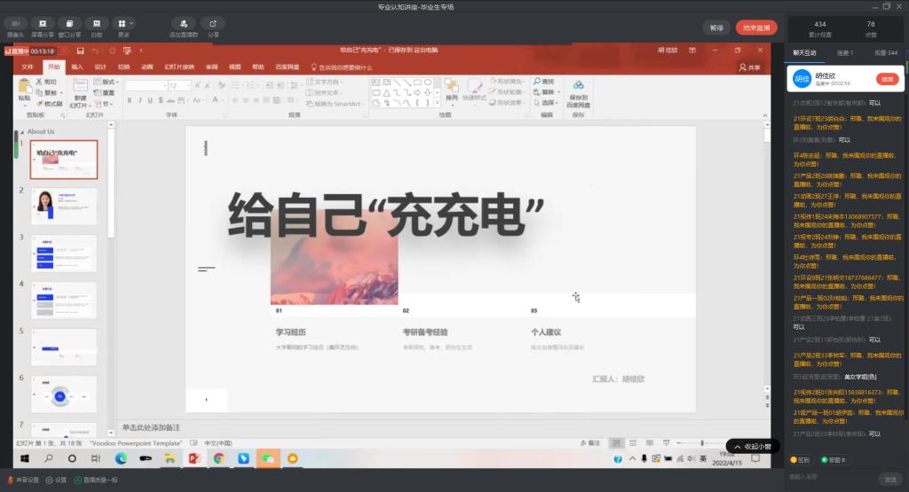
Task: Toggle bold formatting in font group
Action: [x=129, y=100]
